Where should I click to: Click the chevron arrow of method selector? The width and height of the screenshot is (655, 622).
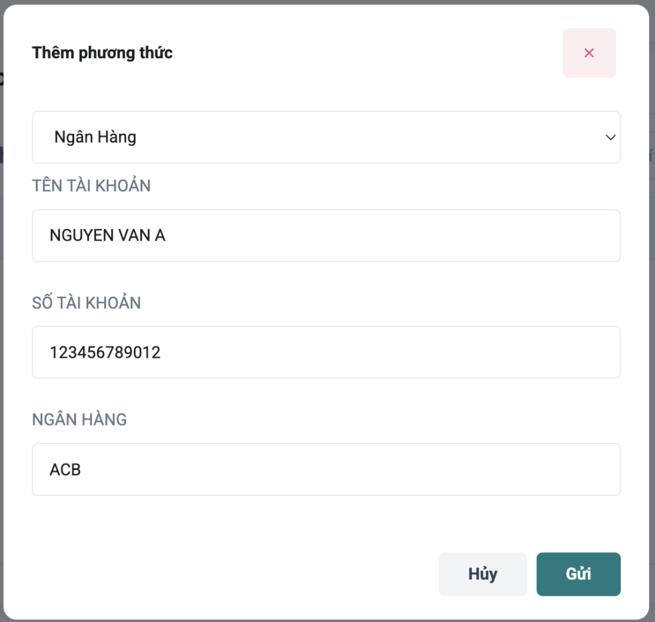click(x=610, y=137)
